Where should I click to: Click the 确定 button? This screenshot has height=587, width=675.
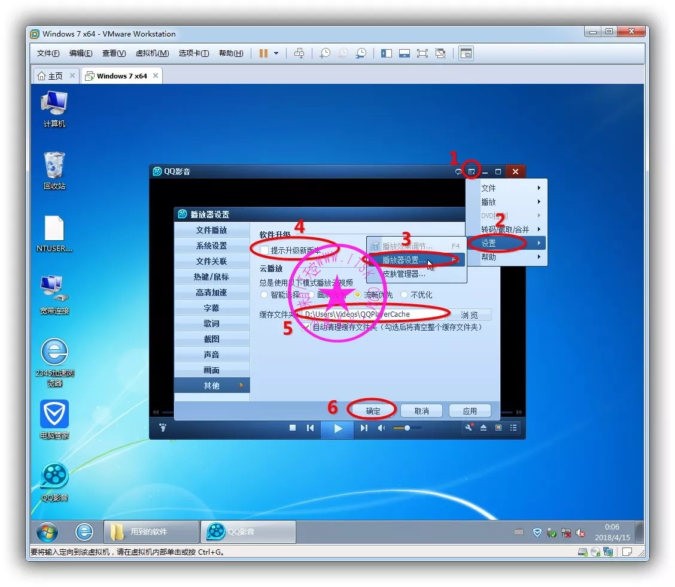click(x=373, y=411)
